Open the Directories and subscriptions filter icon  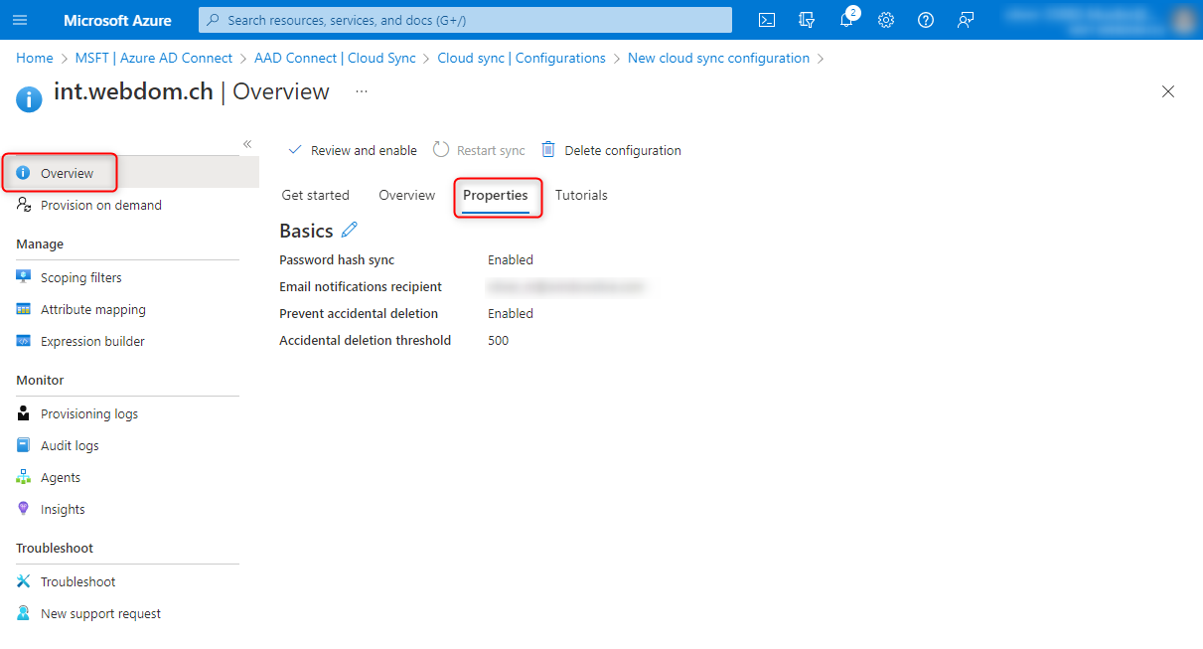[x=807, y=20]
